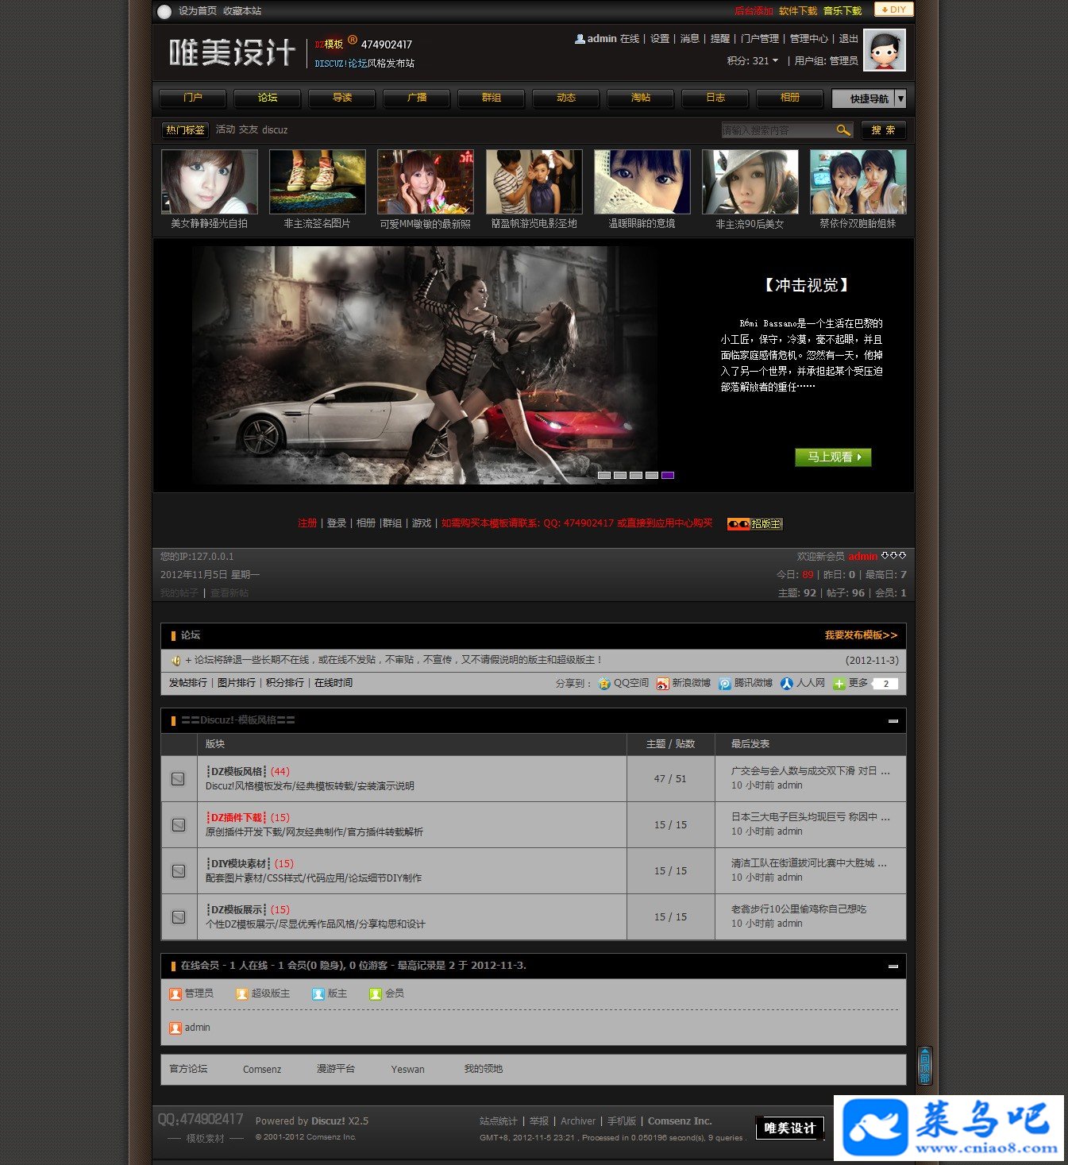Share via 新浪微博 icon
1068x1165 pixels.
[x=662, y=683]
